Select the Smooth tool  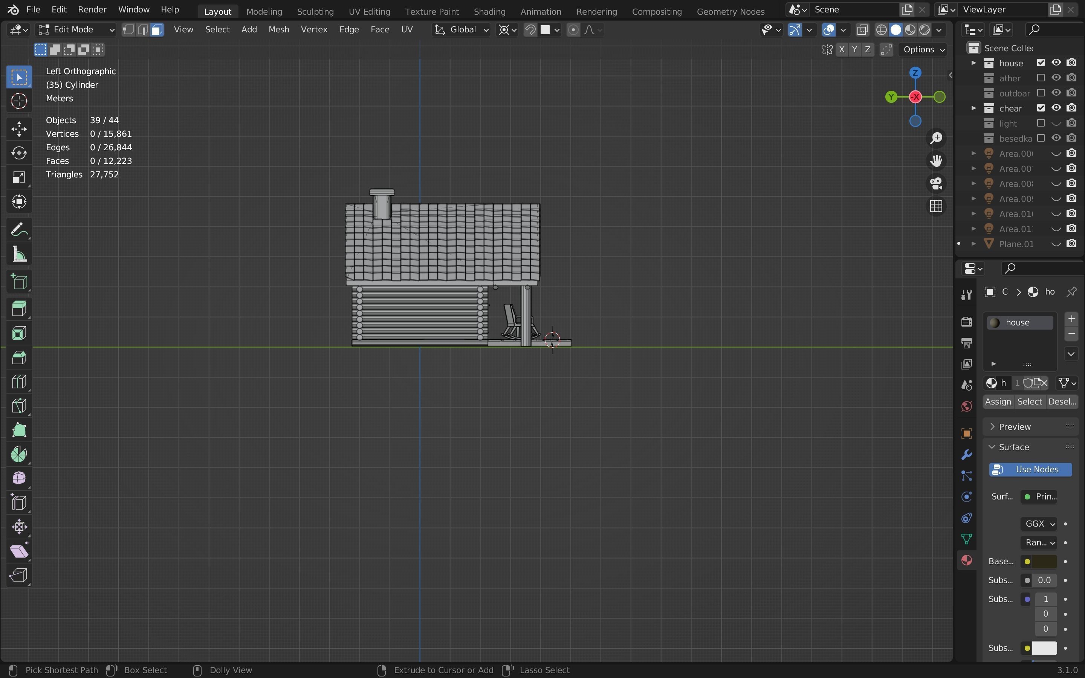[x=19, y=479]
